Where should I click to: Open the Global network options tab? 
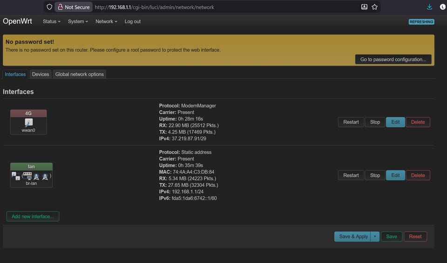tap(79, 74)
